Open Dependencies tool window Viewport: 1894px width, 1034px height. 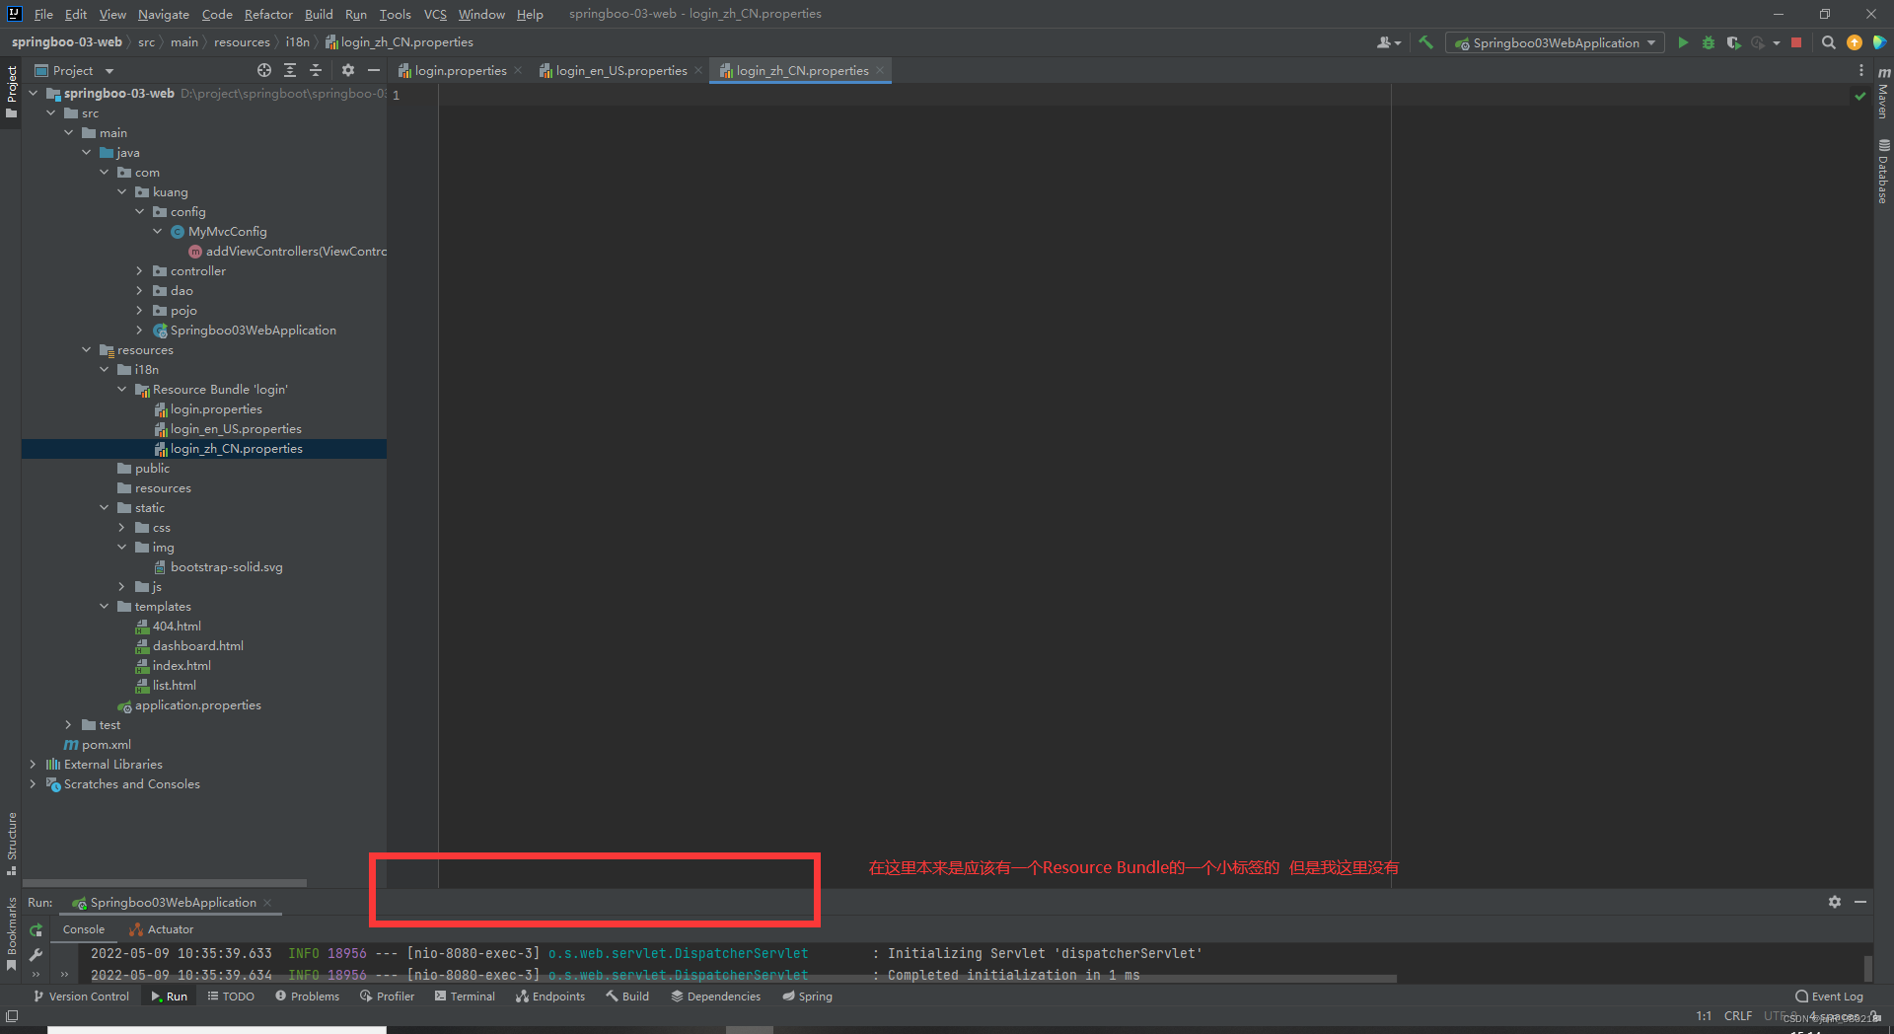pos(716,997)
